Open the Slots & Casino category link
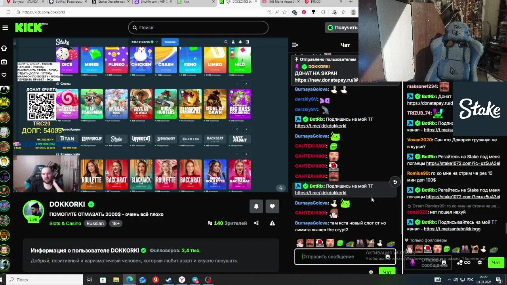The height and width of the screenshot is (285, 507). 65,223
